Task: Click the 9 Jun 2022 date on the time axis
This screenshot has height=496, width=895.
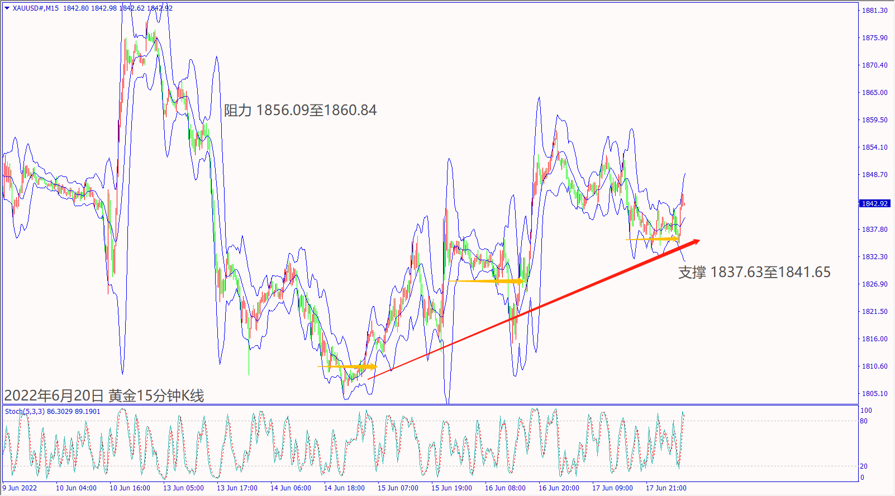Action: tap(20, 488)
